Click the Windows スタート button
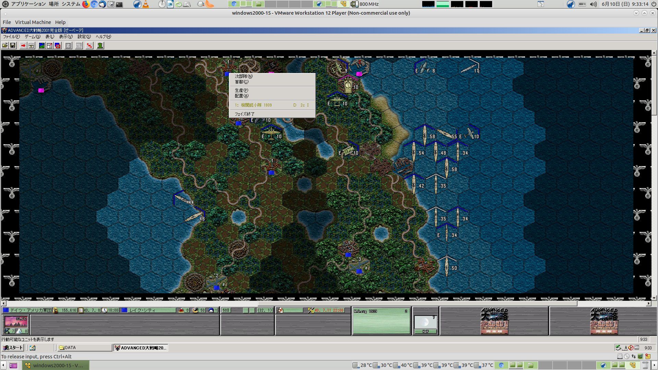This screenshot has height=370, width=658. pyautogui.click(x=13, y=348)
